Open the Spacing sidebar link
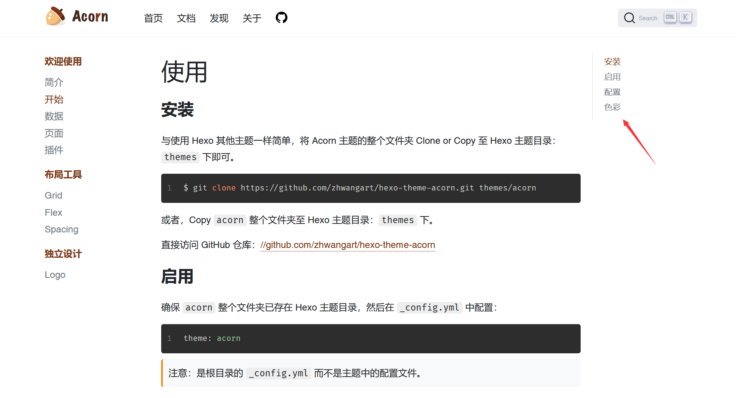Screen dimensions: 736x398 (61, 229)
